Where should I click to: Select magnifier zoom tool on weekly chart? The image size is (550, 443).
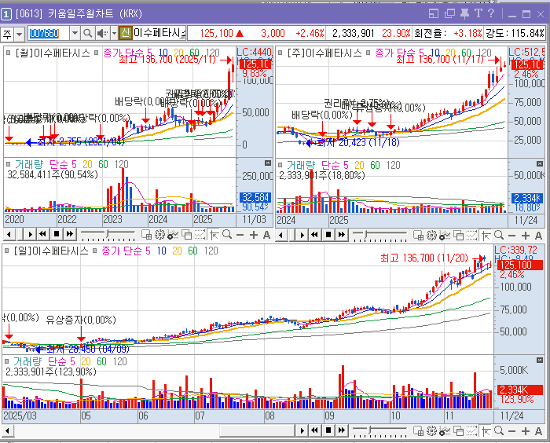click(x=499, y=235)
